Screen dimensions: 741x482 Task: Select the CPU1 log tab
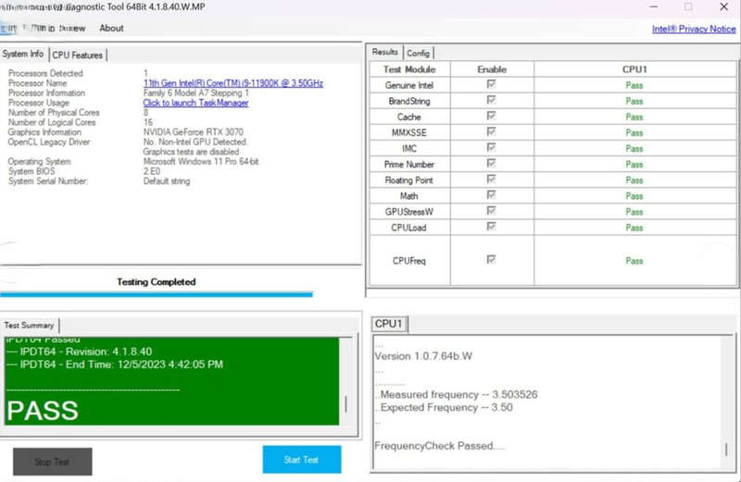pos(389,324)
